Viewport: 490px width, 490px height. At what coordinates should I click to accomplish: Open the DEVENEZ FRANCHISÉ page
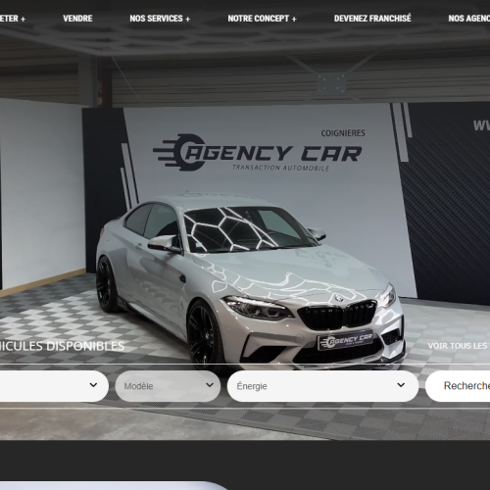click(372, 19)
